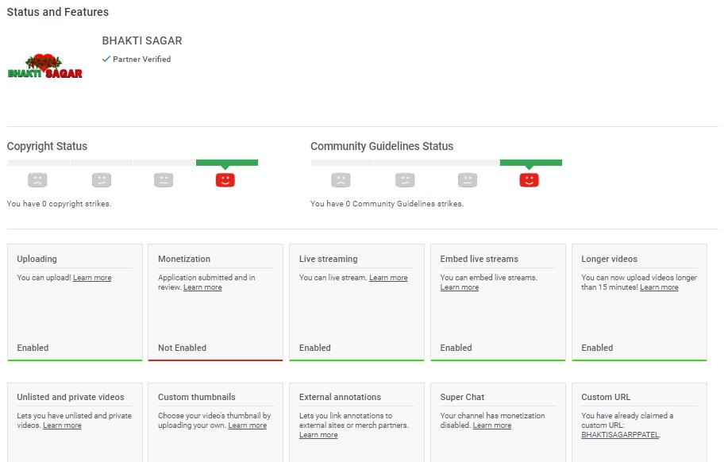
Task: Click the Super Chat card title
Action: (462, 397)
